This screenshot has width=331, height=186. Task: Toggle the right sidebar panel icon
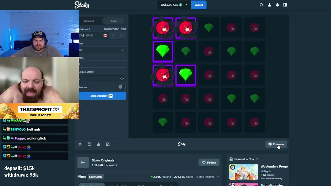tap(285, 5)
